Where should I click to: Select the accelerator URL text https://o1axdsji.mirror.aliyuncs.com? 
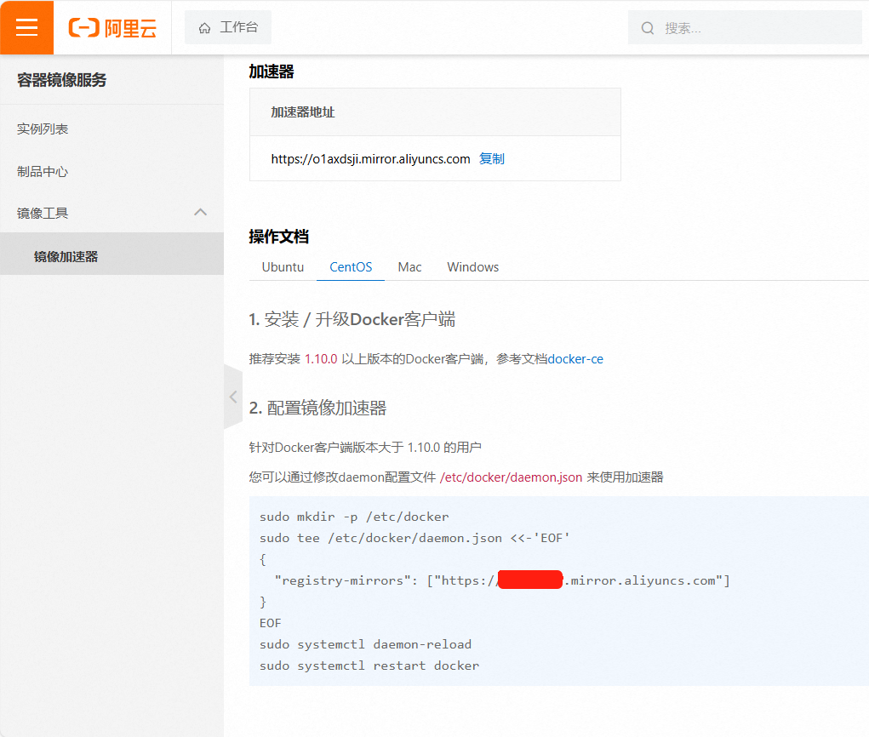click(370, 159)
